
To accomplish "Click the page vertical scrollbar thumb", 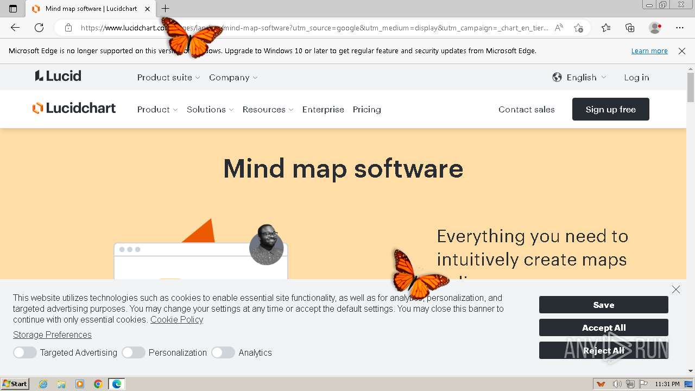I will pos(691,86).
